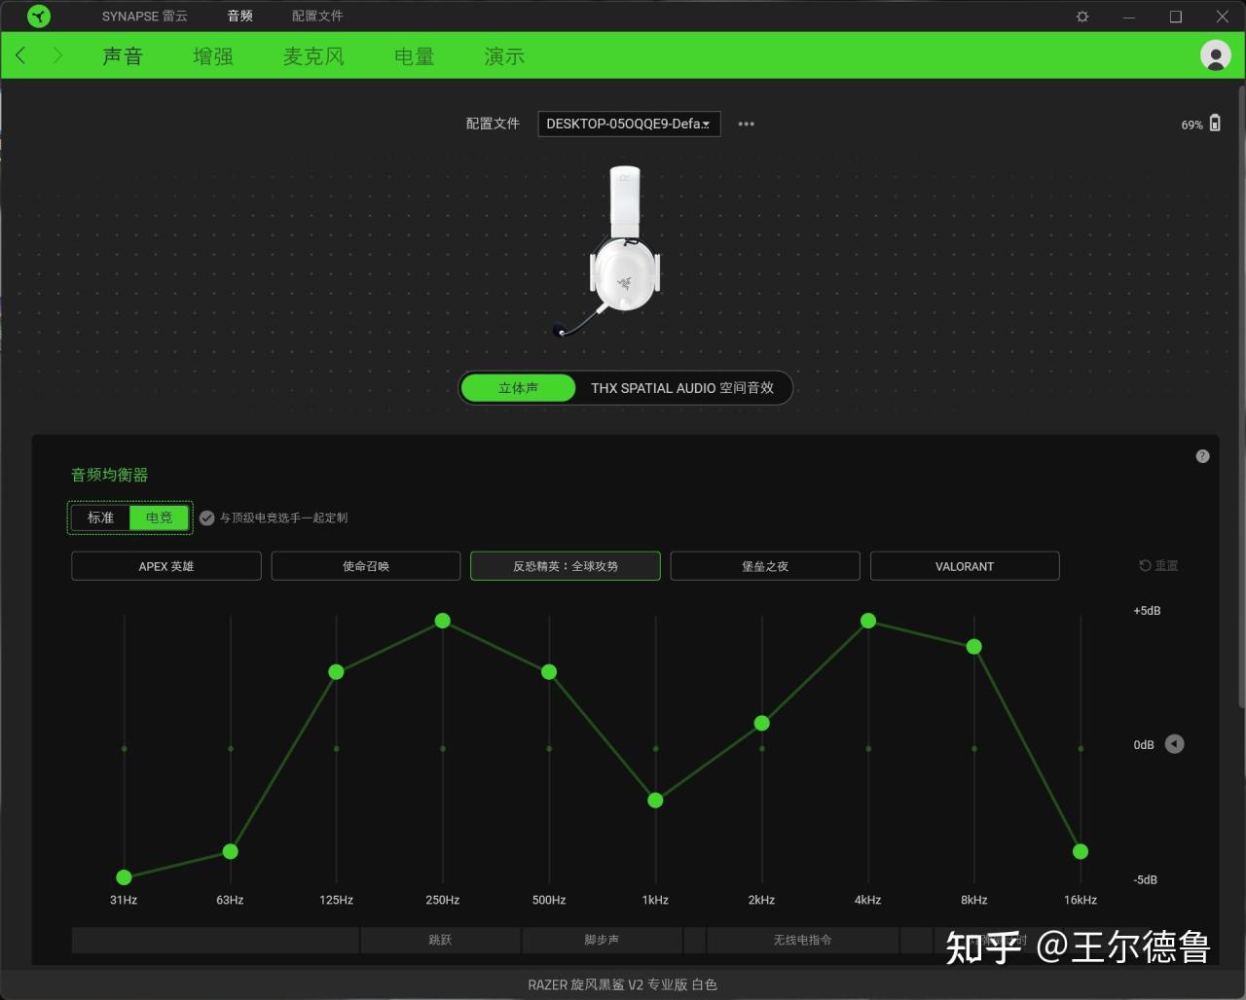Go back with the left arrow
This screenshot has height=1000, width=1246.
(20, 55)
